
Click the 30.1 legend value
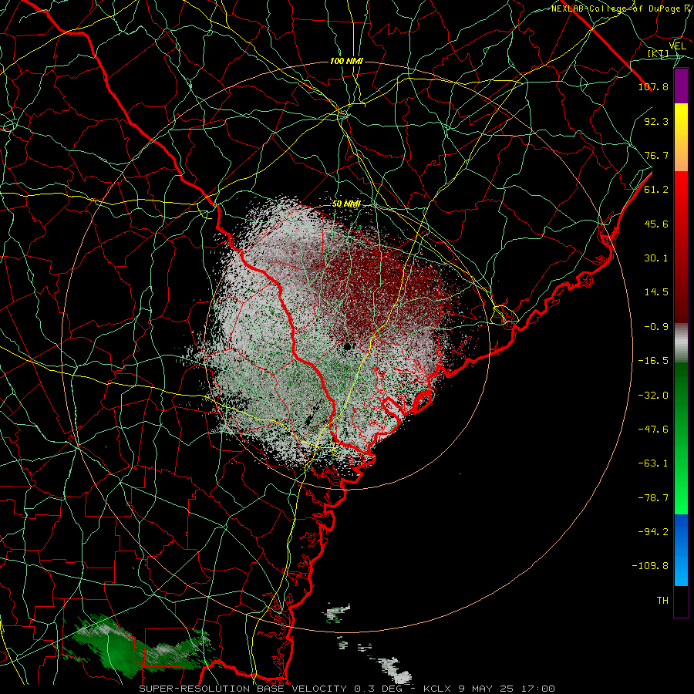point(656,258)
